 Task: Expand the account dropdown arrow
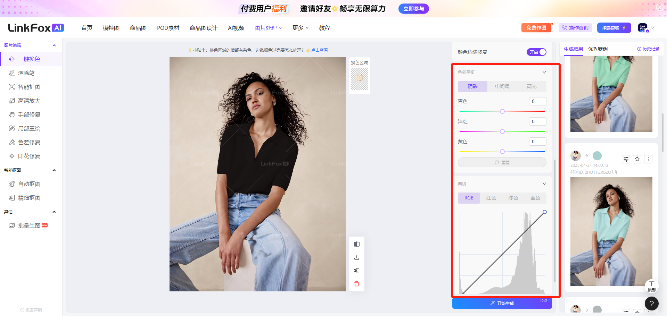pyautogui.click(x=653, y=28)
